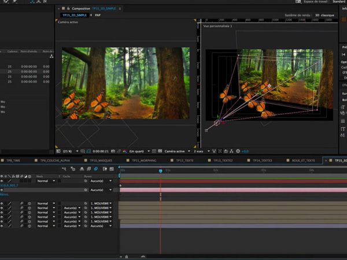The image size is (347, 260).
Task: Open resolution dropdown showing Un quart
Action: pos(139,151)
